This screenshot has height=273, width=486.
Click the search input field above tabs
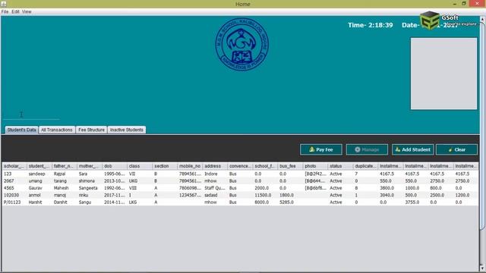(x=31, y=115)
